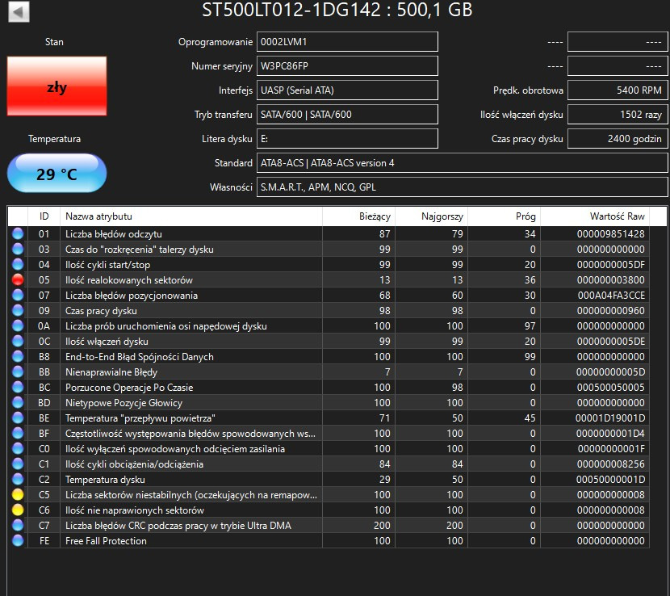Click the blue status icon for Free Fall Protection

tap(18, 540)
